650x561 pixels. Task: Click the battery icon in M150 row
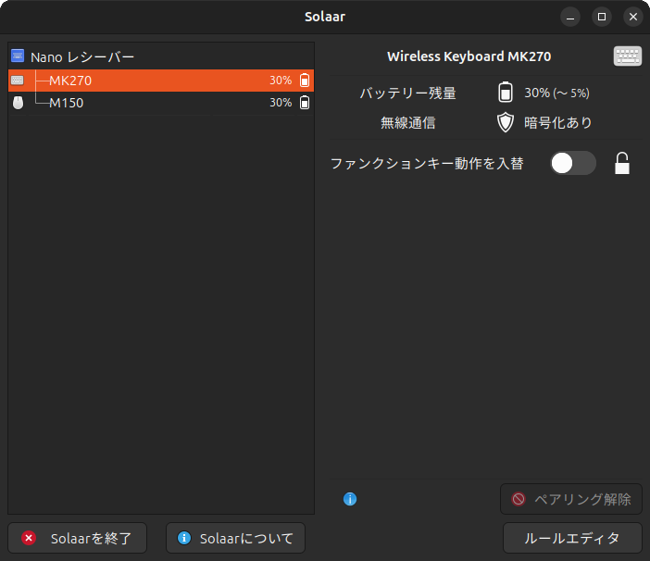[x=305, y=103]
